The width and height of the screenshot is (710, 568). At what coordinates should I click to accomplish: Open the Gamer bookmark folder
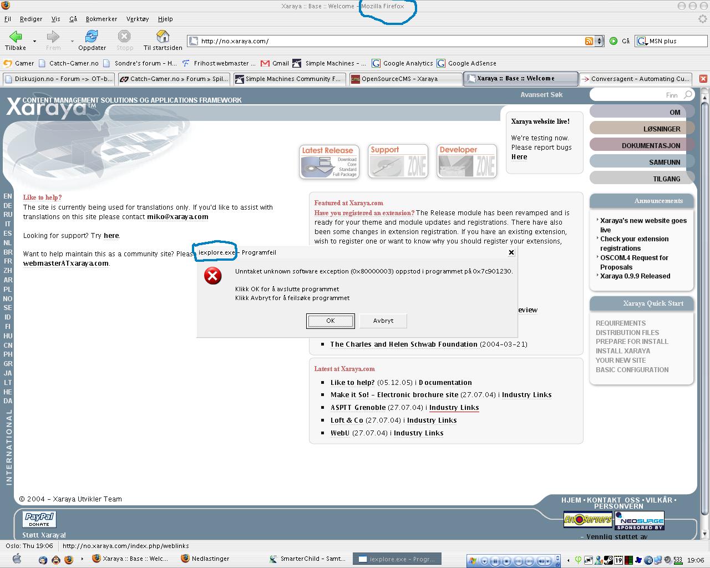click(x=19, y=63)
